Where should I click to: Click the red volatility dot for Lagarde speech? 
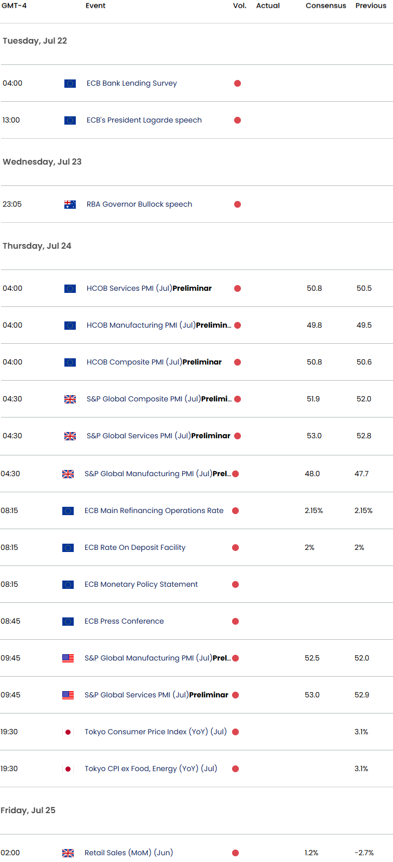[x=237, y=120]
